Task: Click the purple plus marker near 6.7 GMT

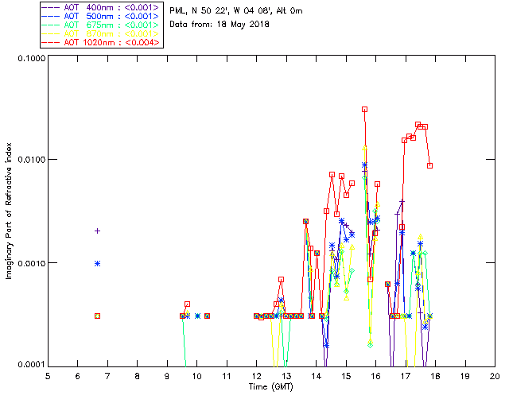Action: [97, 231]
